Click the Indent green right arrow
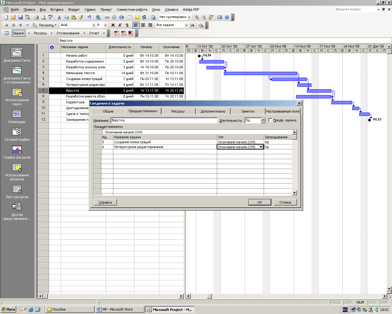Screen dimensions: 392x314 [13, 25]
